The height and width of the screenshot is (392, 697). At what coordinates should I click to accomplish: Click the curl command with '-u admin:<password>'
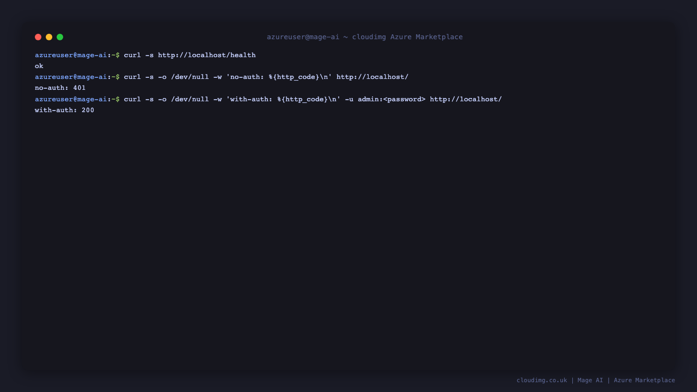click(313, 99)
